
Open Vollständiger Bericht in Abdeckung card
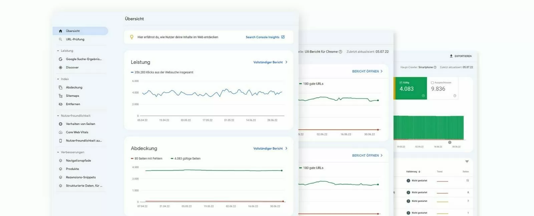coord(268,149)
